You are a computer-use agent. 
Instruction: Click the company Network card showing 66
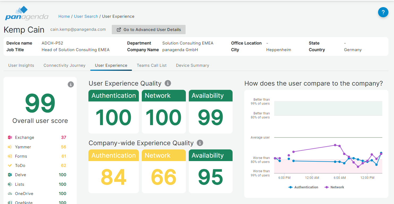[164, 171]
